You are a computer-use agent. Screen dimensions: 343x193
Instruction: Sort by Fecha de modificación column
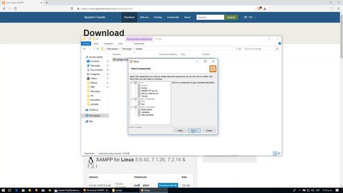[x=168, y=54]
